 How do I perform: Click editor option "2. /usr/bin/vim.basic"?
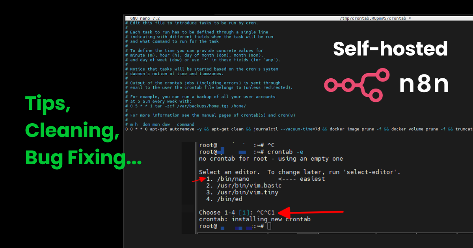coord(244,185)
